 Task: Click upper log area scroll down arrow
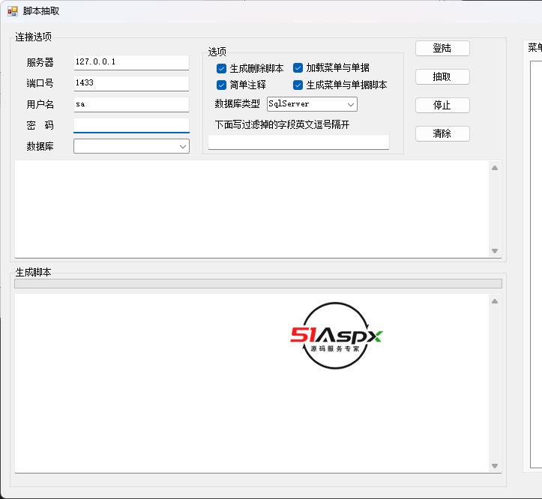tap(495, 251)
